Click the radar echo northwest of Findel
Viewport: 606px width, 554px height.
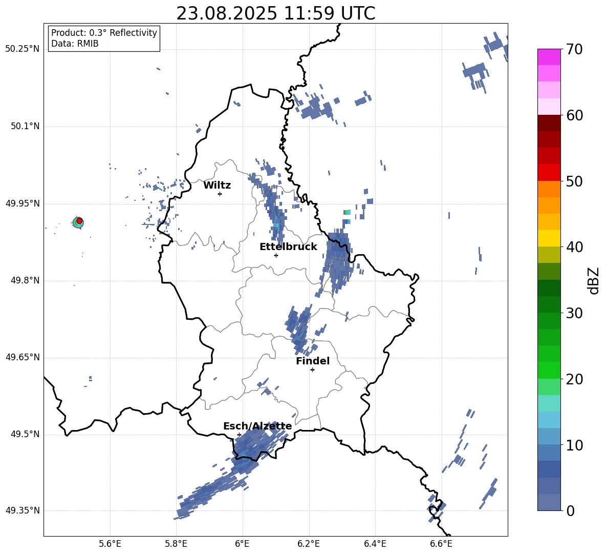(x=299, y=329)
